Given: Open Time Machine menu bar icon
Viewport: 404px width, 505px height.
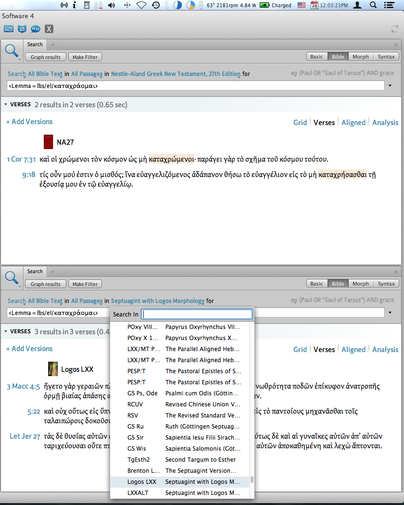Looking at the screenshot, I should [x=156, y=5].
